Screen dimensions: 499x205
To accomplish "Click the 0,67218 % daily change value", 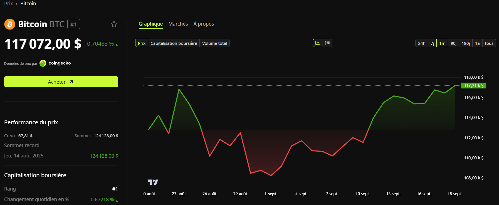I will [x=102, y=200].
